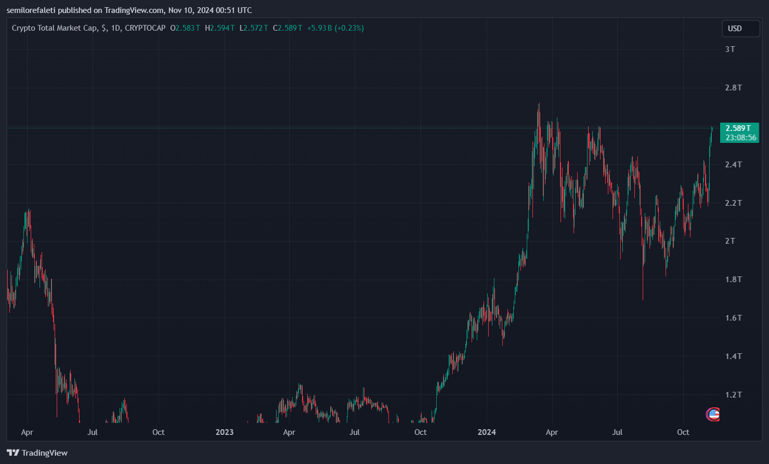Click the 2.4T price scale label
Screen dimensions: 769x464
pos(733,165)
